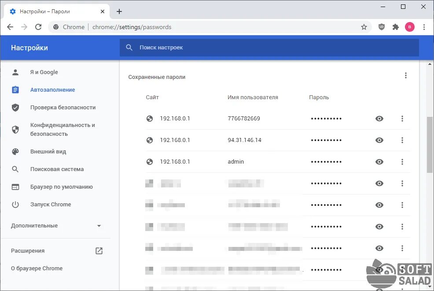434x291 pixels.
Task: Open the uBlock shield extension icon
Action: 382,27
